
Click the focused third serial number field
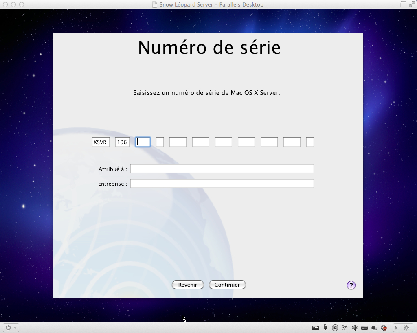coord(143,142)
